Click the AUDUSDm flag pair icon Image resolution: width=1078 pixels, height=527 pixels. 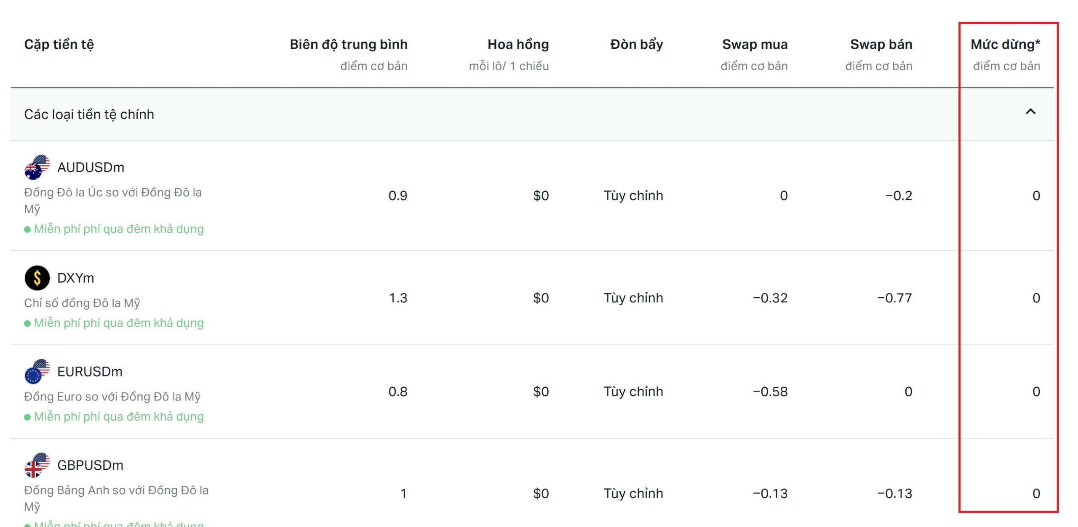coord(37,167)
